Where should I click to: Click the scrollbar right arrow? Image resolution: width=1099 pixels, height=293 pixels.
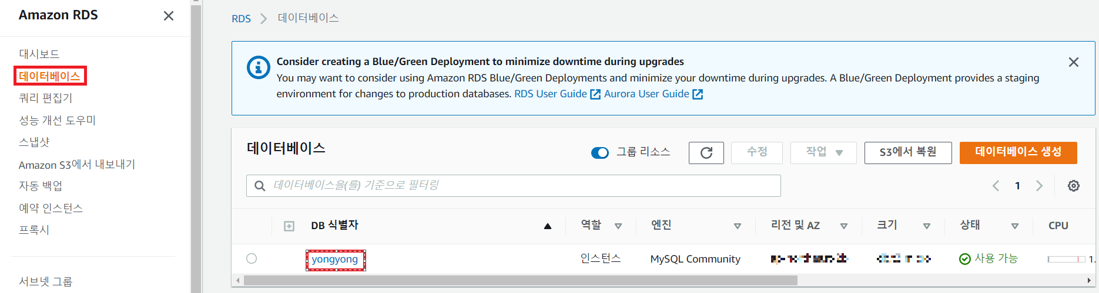coord(1089,281)
